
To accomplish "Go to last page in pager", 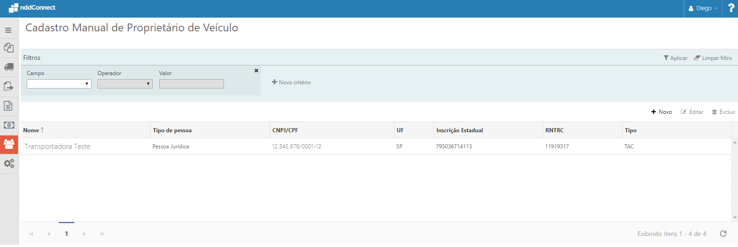I will (x=102, y=234).
